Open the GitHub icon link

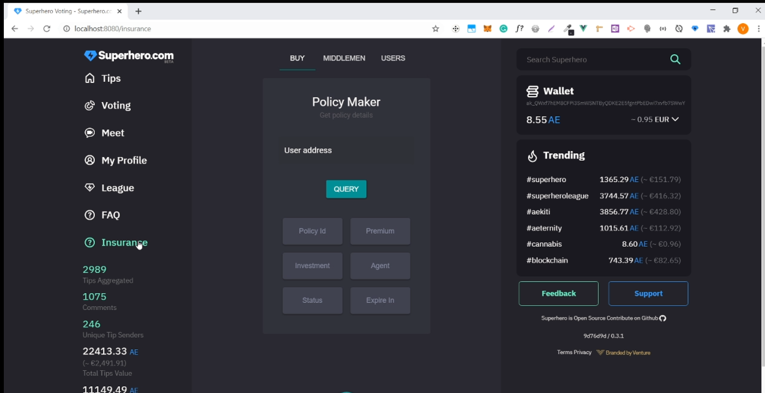coord(663,318)
